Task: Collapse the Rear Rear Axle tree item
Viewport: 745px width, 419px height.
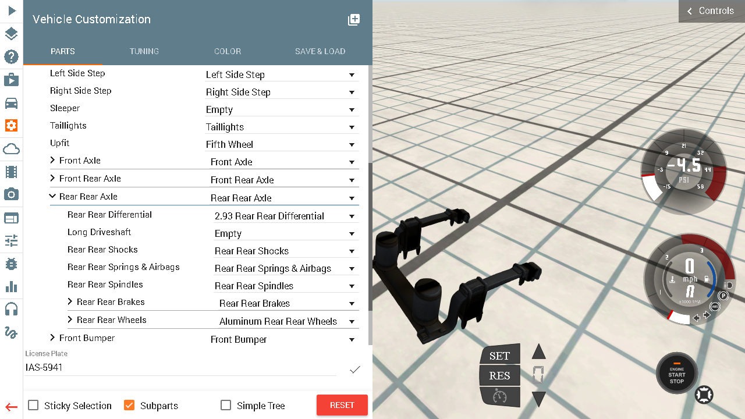Action: point(52,197)
